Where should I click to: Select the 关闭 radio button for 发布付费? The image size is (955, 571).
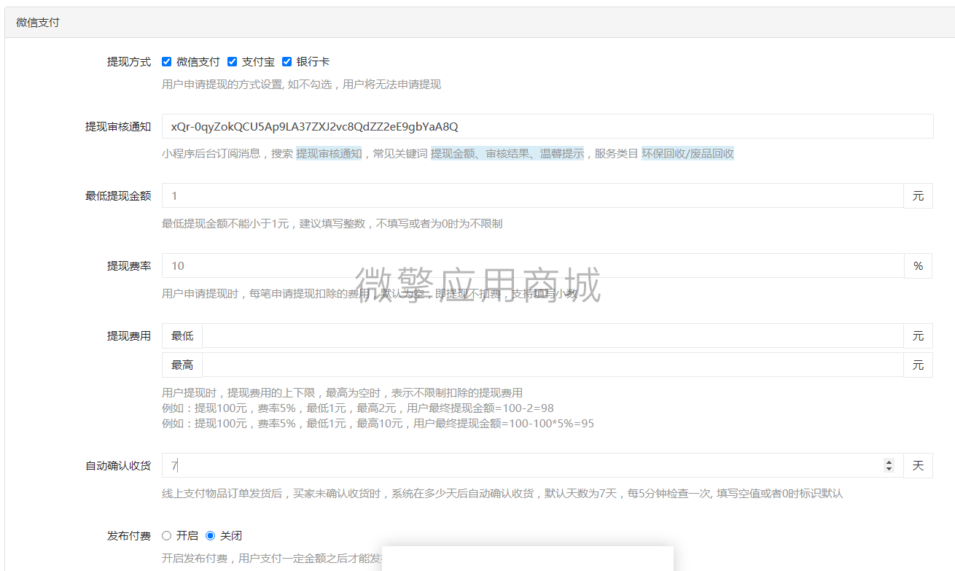(x=210, y=535)
